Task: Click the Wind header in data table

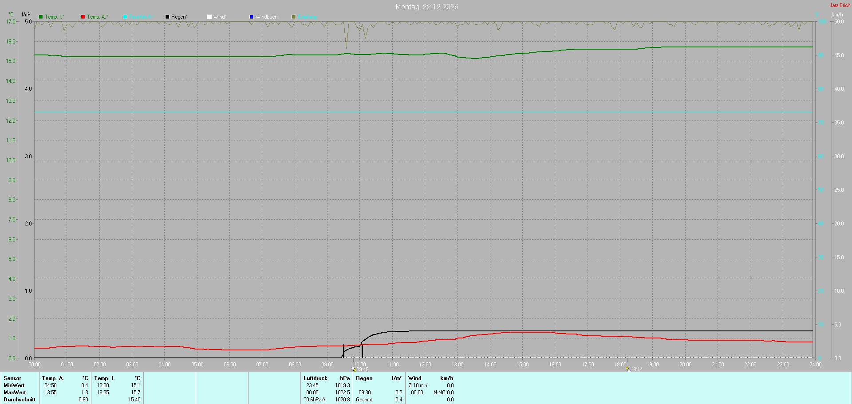Action: click(x=414, y=378)
